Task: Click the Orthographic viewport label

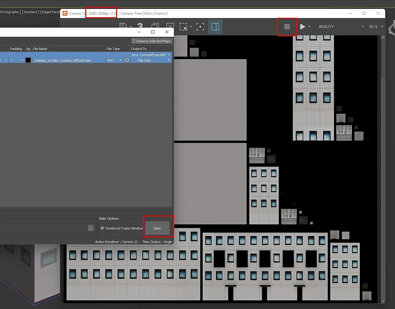Action: (x=10, y=12)
